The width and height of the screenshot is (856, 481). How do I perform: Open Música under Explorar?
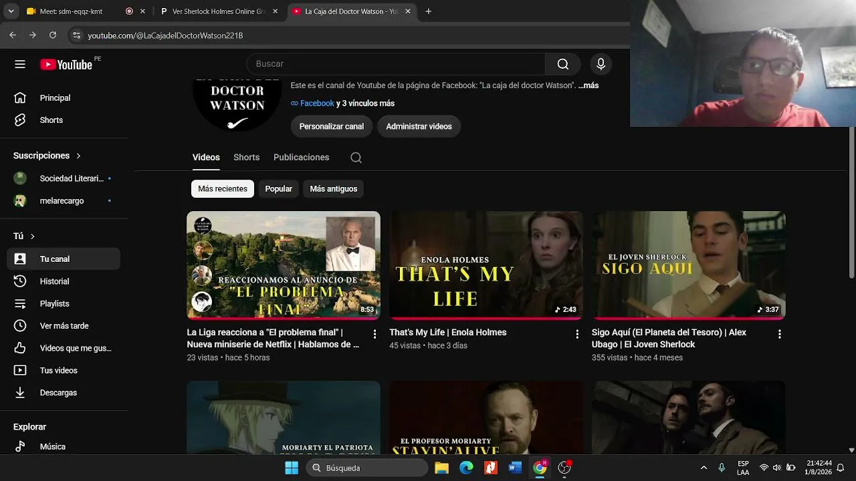pyautogui.click(x=64, y=446)
